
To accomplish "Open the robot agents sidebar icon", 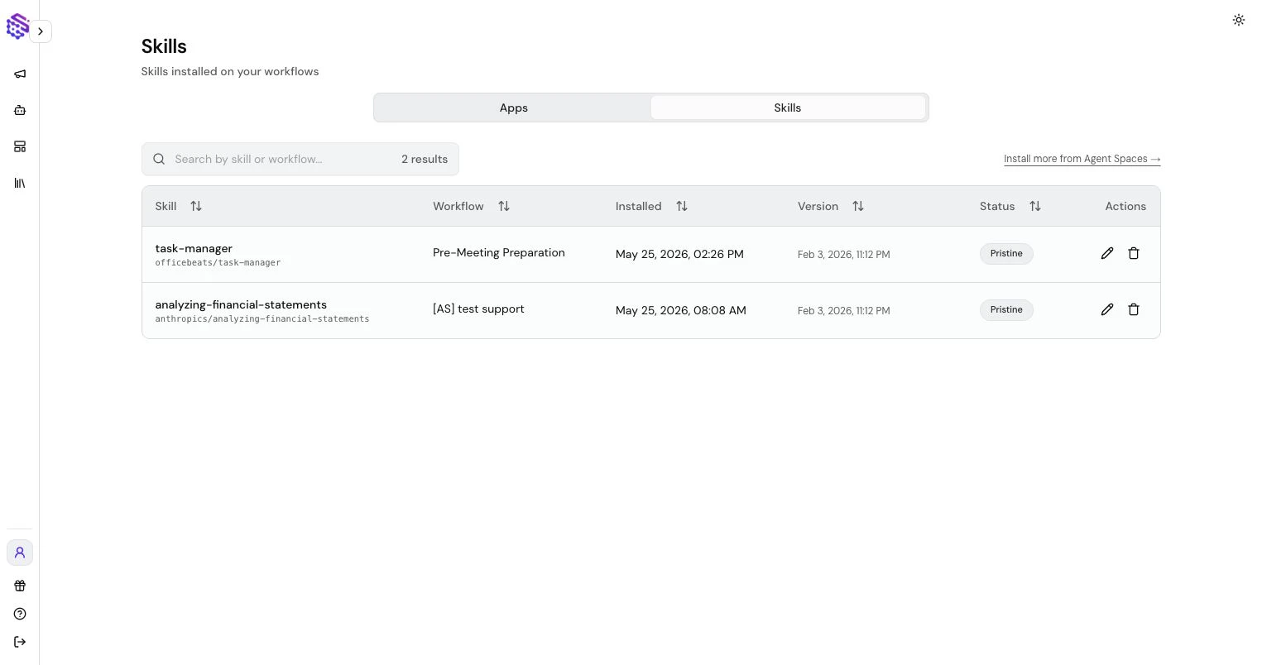I will (20, 110).
